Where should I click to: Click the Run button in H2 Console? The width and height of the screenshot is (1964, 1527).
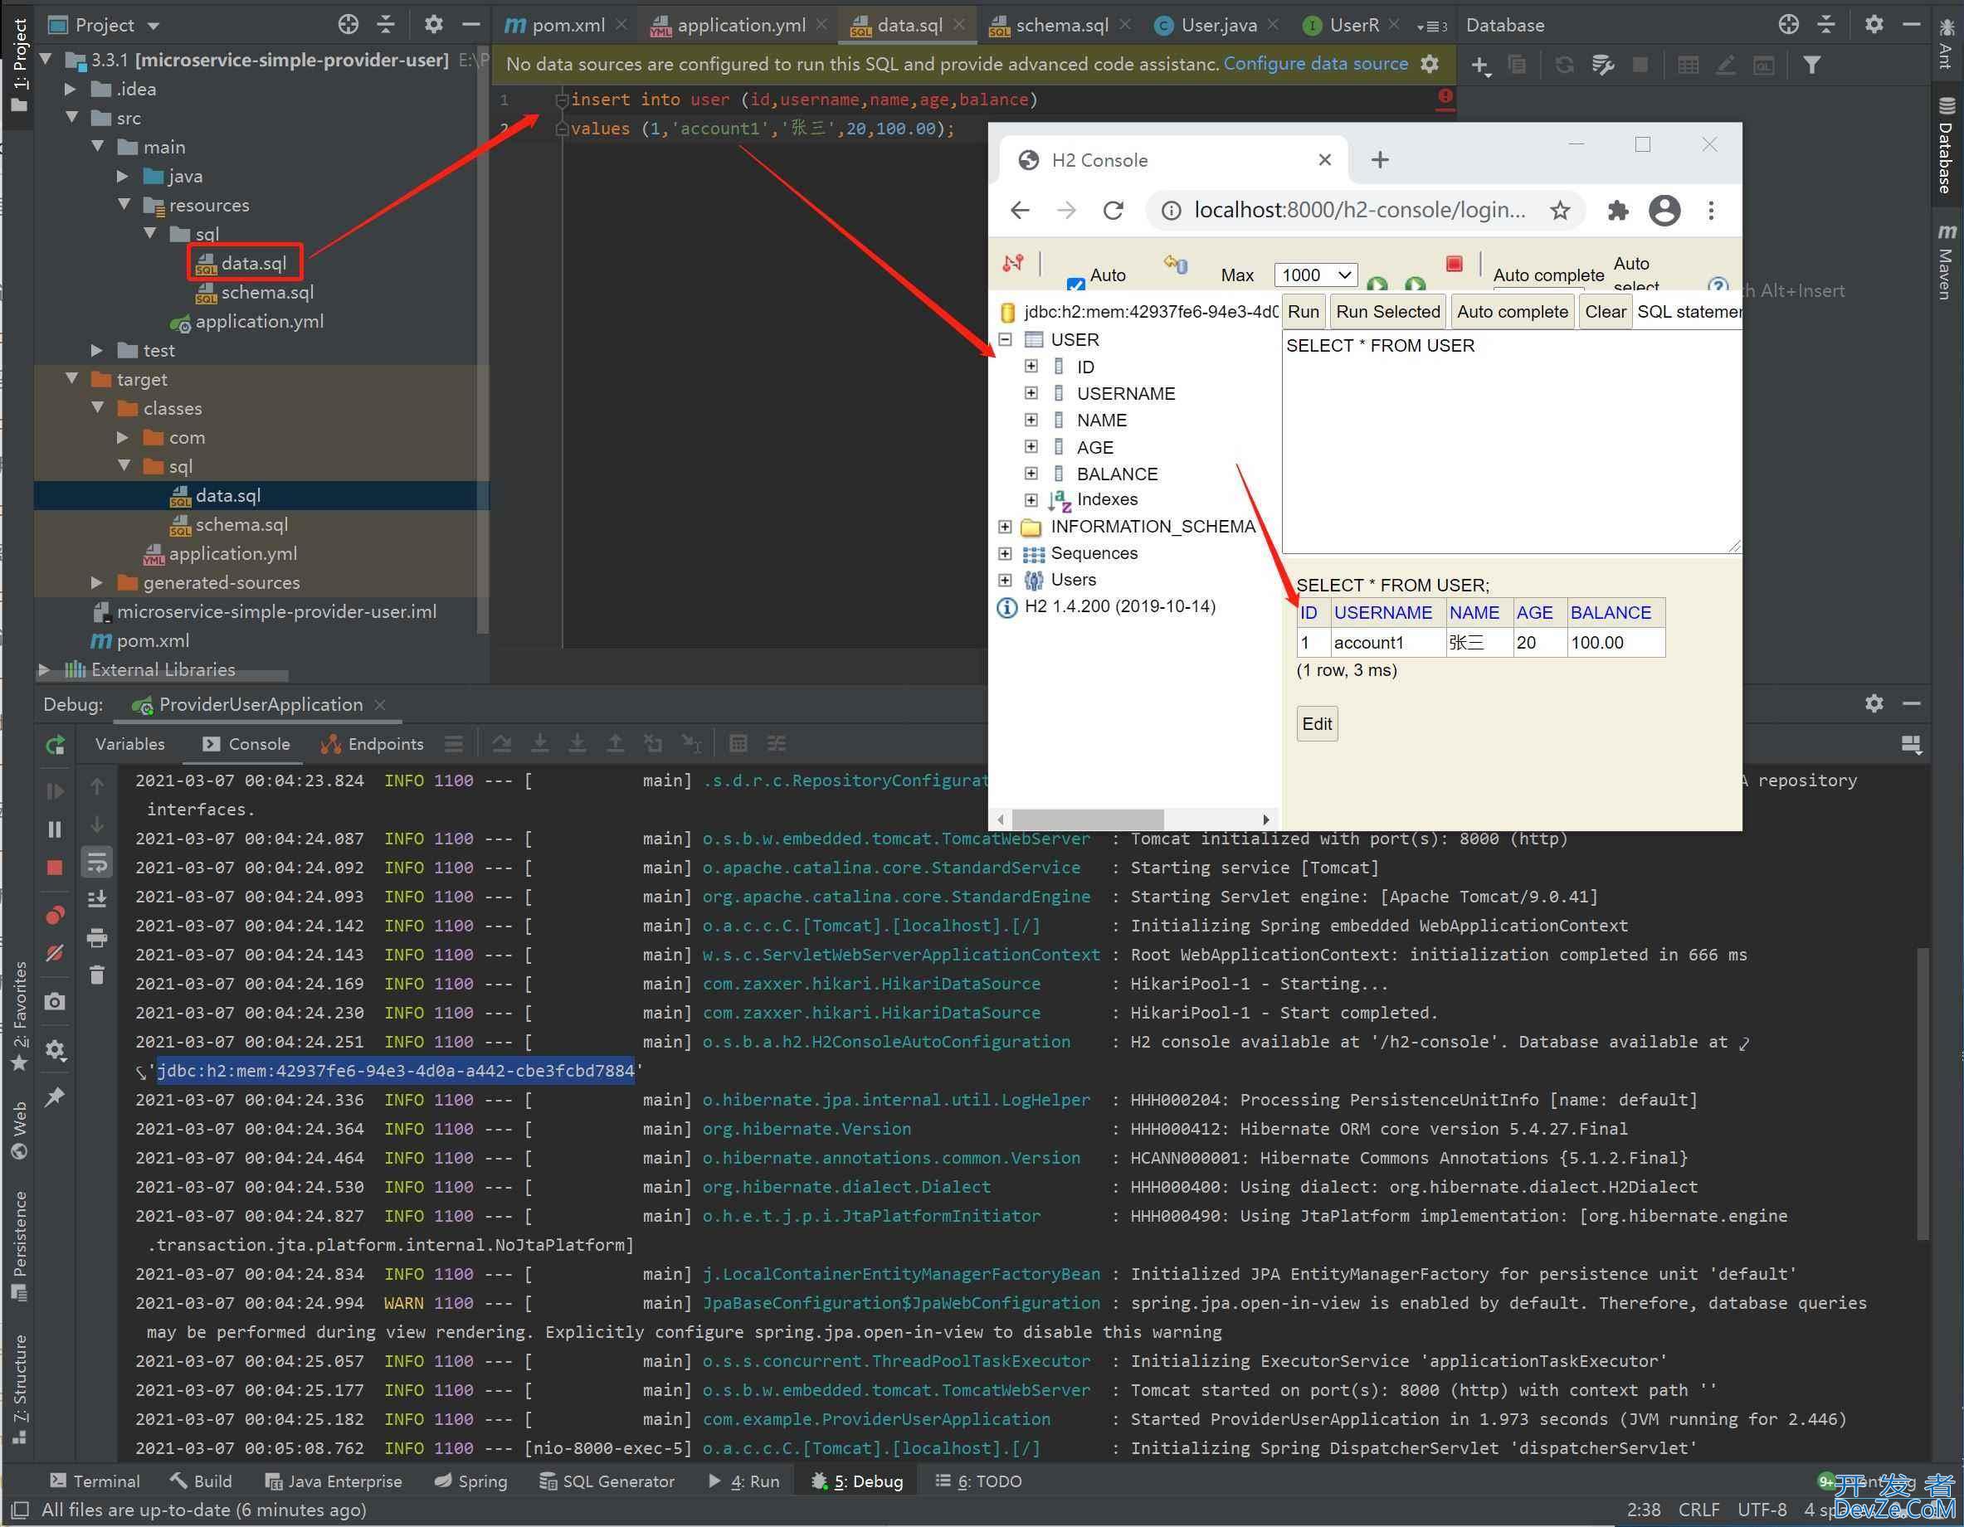coord(1306,311)
